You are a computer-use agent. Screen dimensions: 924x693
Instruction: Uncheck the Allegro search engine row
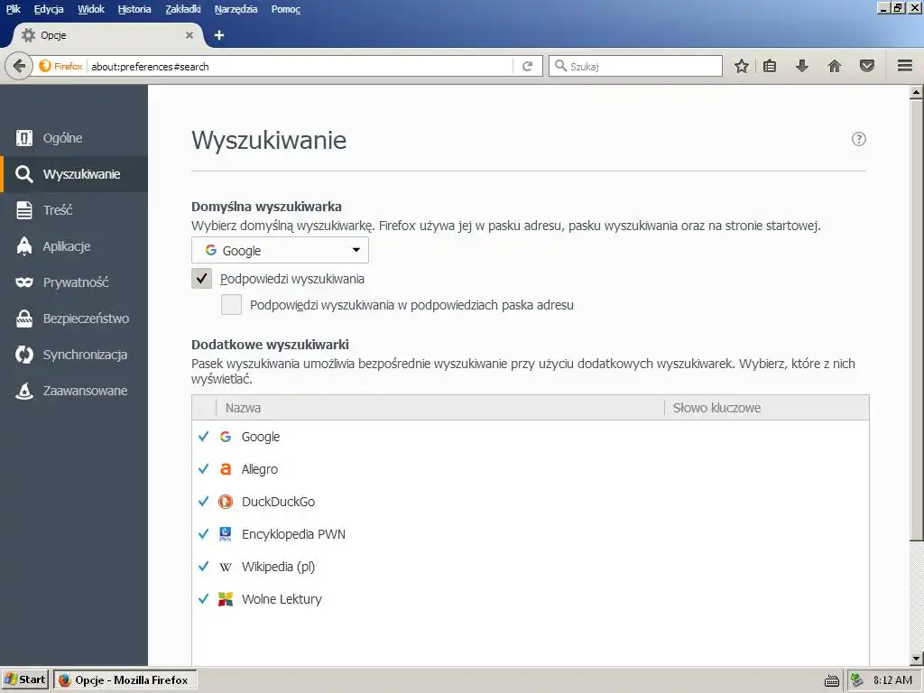click(x=203, y=469)
